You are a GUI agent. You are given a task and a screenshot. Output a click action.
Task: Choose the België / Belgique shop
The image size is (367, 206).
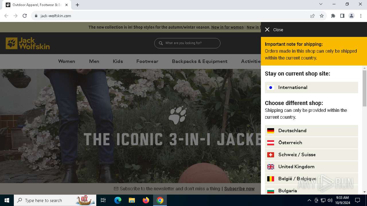[x=311, y=179]
